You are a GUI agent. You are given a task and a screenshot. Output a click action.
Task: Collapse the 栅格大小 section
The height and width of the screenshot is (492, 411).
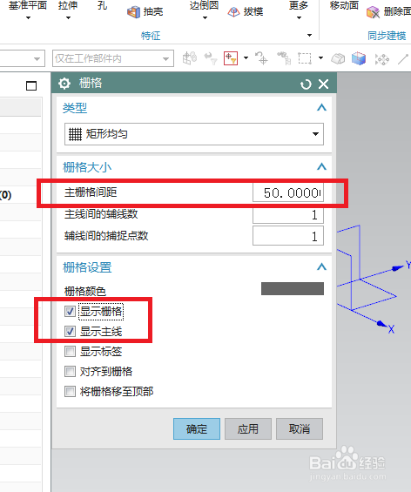click(321, 166)
